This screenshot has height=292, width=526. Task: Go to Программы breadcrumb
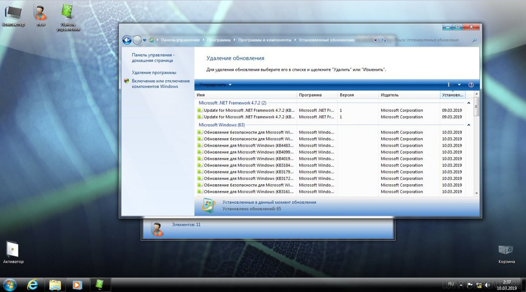pos(219,40)
